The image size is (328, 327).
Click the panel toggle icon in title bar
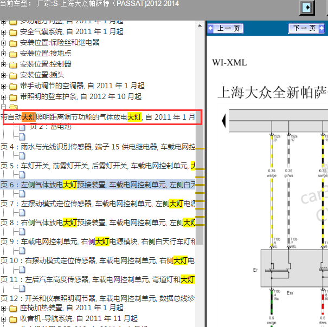pos(307,8)
